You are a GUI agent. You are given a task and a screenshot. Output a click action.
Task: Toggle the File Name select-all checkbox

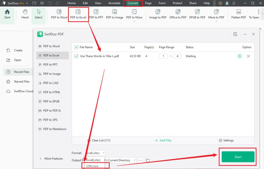tap(76, 47)
